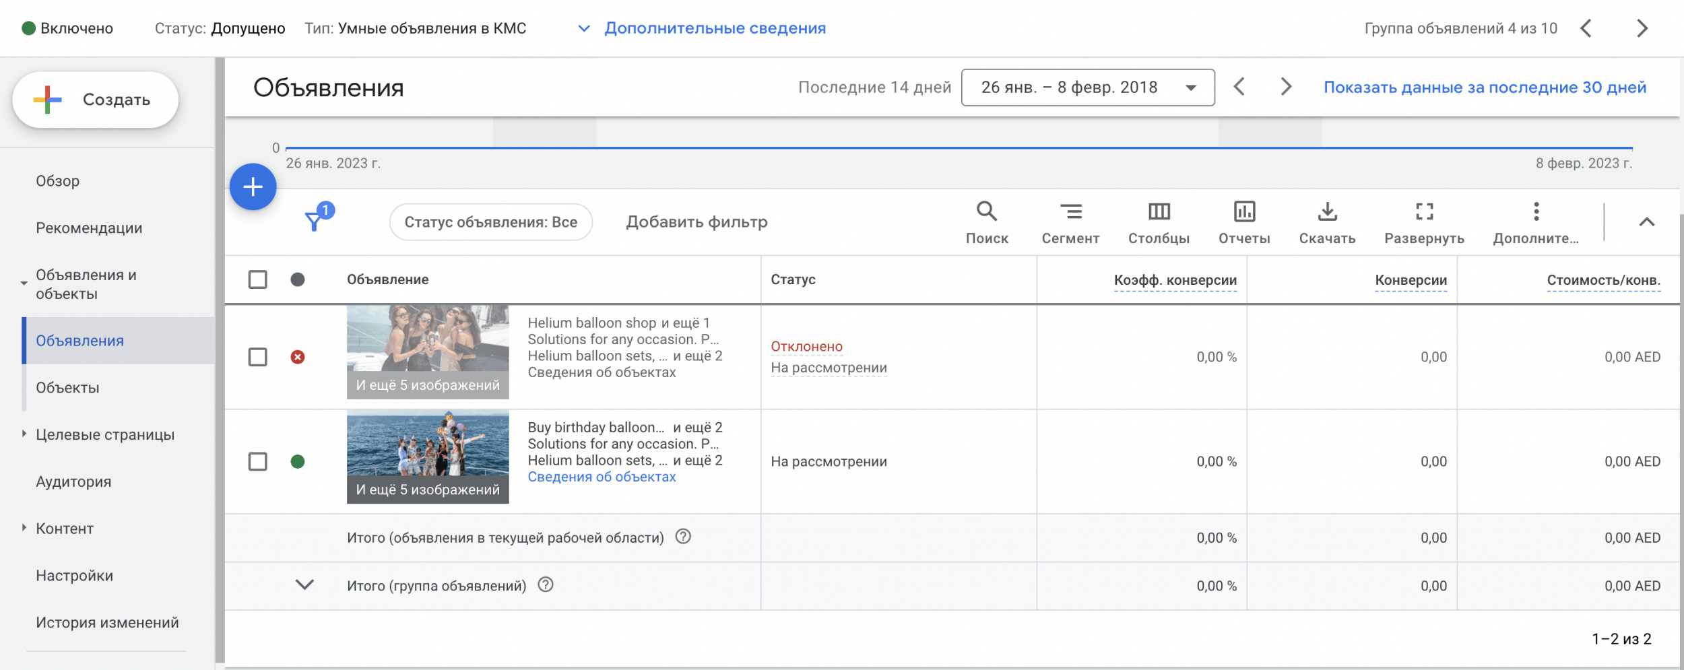
Task: Click the Отчеты chart icon
Action: [1243, 212]
